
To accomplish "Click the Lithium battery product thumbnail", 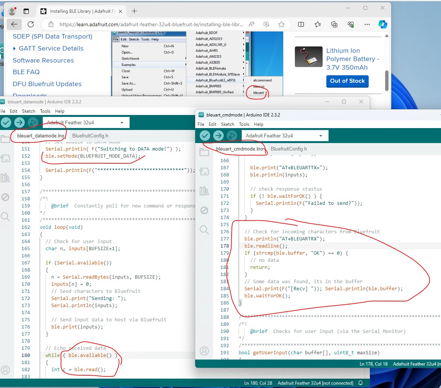I will [308, 57].
